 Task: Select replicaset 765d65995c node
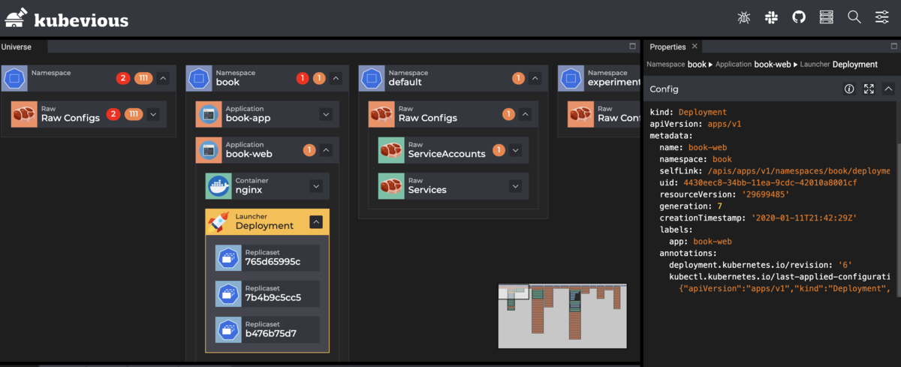click(x=267, y=257)
